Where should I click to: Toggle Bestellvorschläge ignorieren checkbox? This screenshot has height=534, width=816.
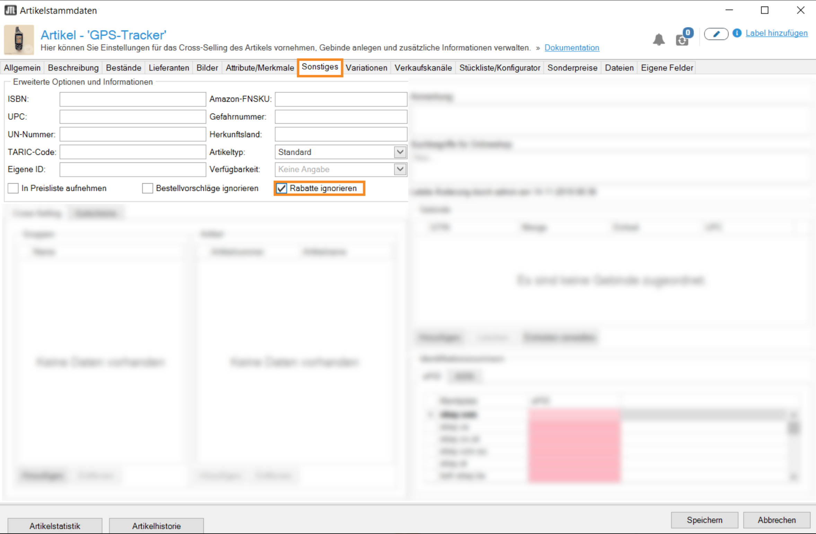(148, 188)
